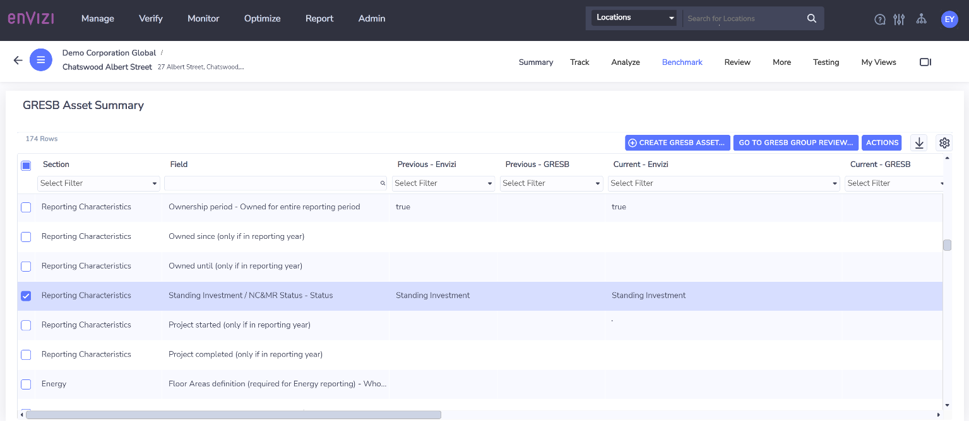
Task: Click the Search for Locations input field
Action: click(x=744, y=18)
